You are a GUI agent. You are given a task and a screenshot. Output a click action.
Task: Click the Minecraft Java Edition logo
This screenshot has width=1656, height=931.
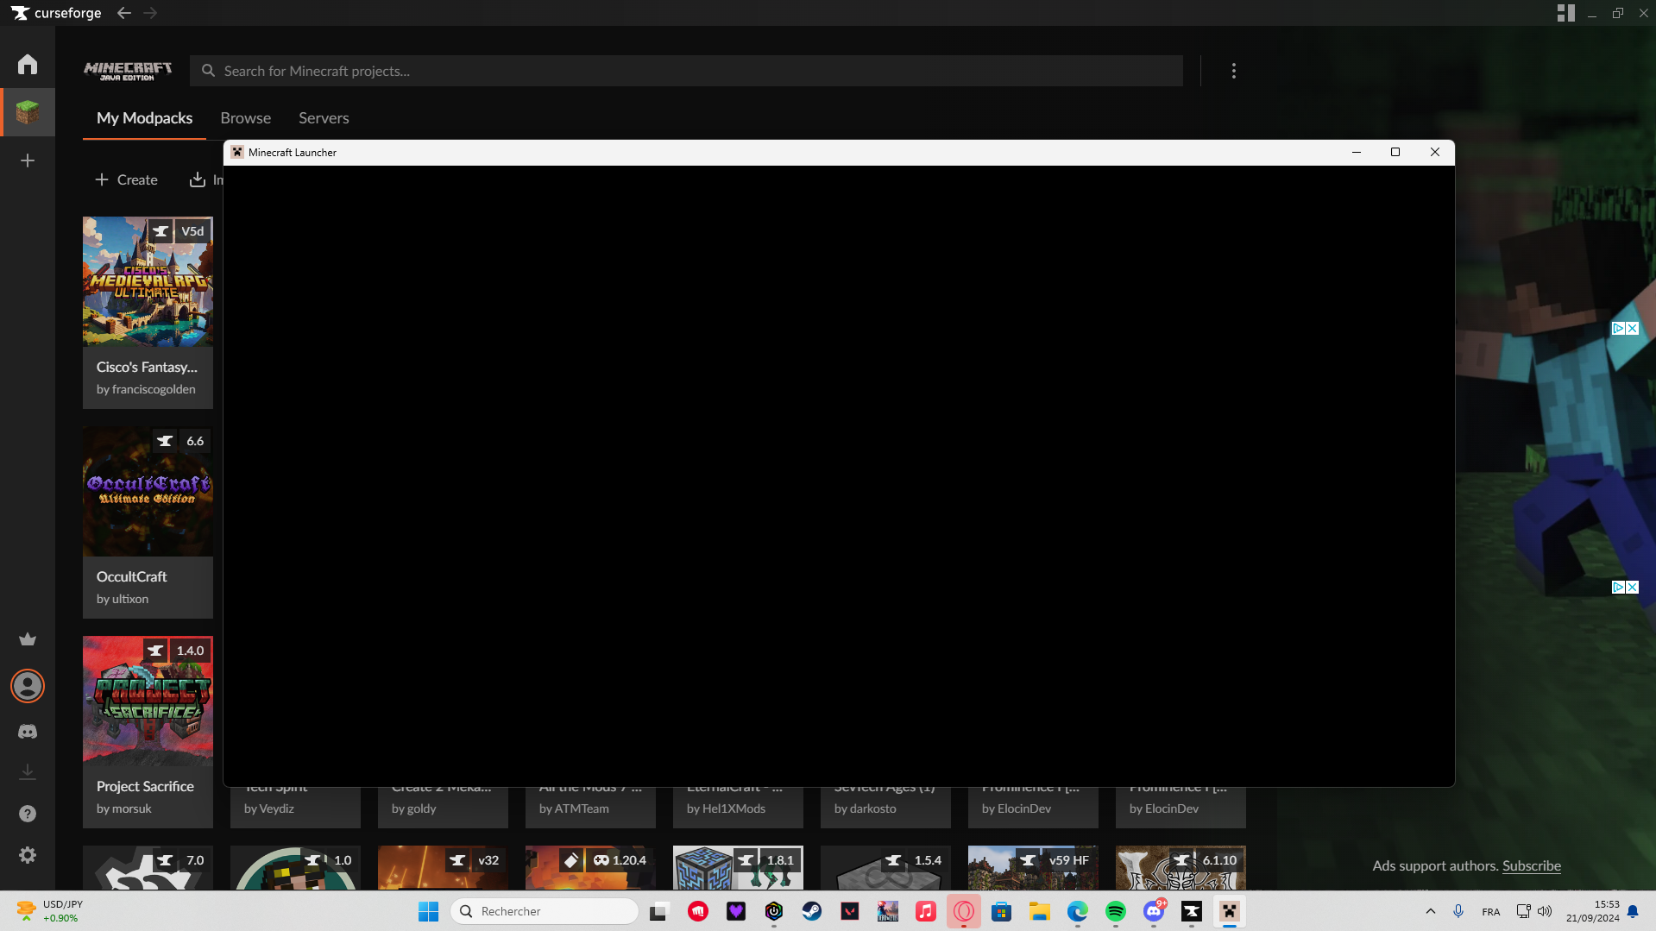click(128, 71)
